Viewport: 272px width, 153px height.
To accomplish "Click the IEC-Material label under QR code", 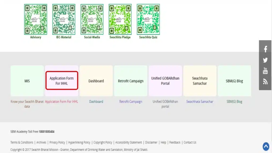I will (x=64, y=37).
